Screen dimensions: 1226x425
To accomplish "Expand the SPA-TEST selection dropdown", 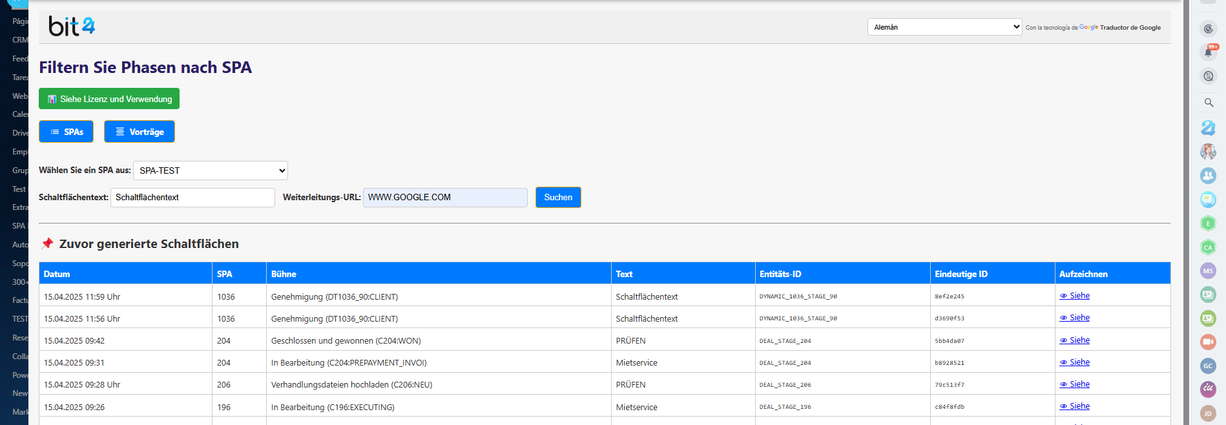I will point(211,171).
